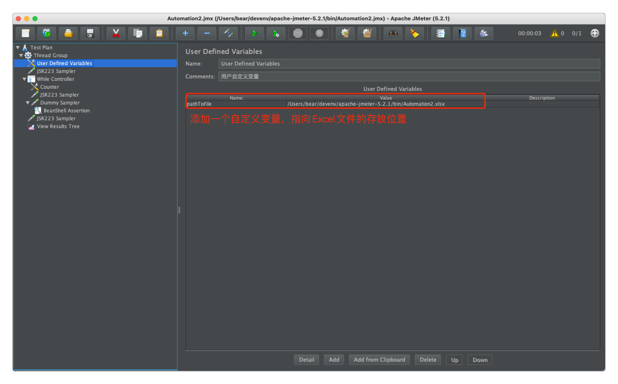The height and width of the screenshot is (384, 618).
Task: Collapse the While Controller node arrow
Action: [24, 79]
